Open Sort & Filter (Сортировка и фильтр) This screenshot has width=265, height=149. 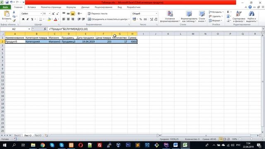[x=239, y=17]
